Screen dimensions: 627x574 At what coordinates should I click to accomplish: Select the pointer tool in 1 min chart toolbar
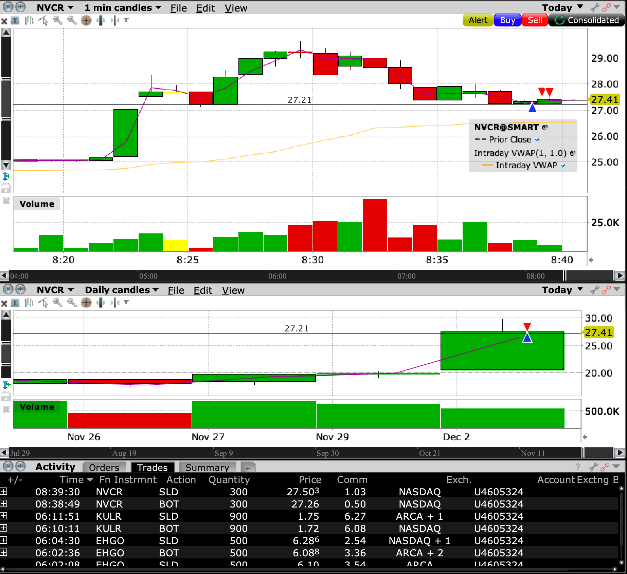(43, 21)
